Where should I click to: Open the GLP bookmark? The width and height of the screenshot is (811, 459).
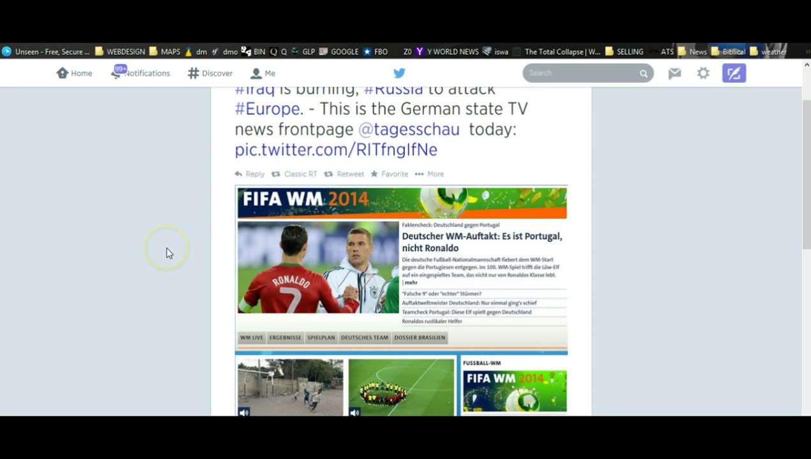tap(303, 52)
